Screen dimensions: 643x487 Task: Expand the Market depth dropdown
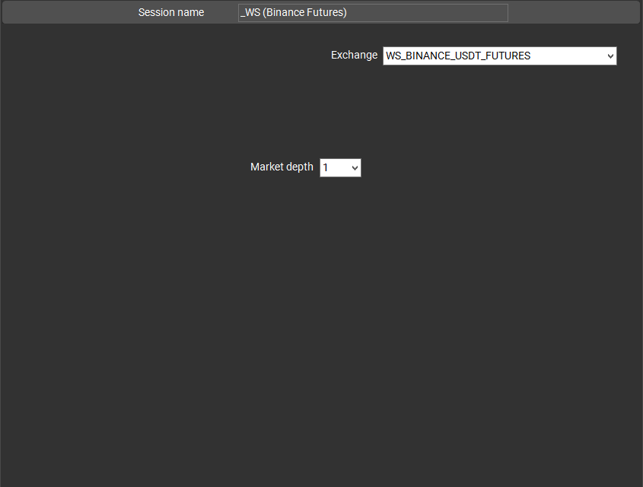pos(339,167)
